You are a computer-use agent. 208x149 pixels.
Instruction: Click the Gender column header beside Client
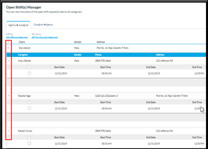(x=78, y=42)
